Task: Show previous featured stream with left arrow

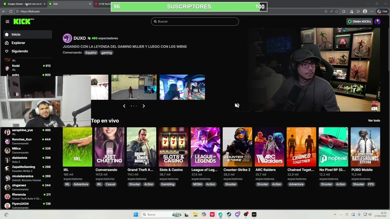Action: tap(124, 106)
